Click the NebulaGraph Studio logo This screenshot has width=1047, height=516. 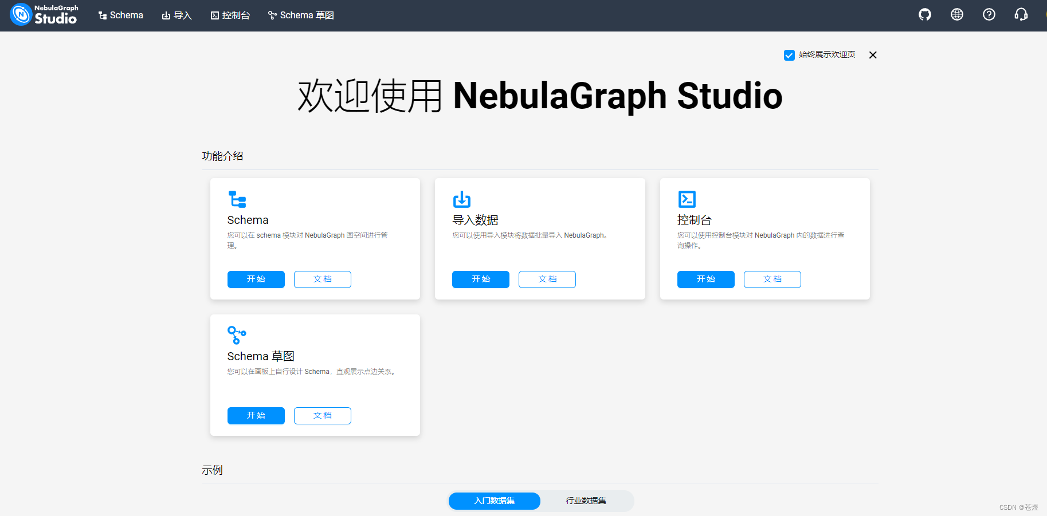click(44, 15)
